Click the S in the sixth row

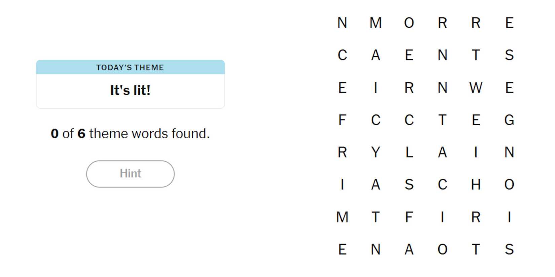(x=409, y=185)
